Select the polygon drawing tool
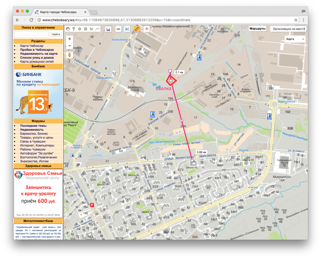321x258 pixels. [x=91, y=29]
